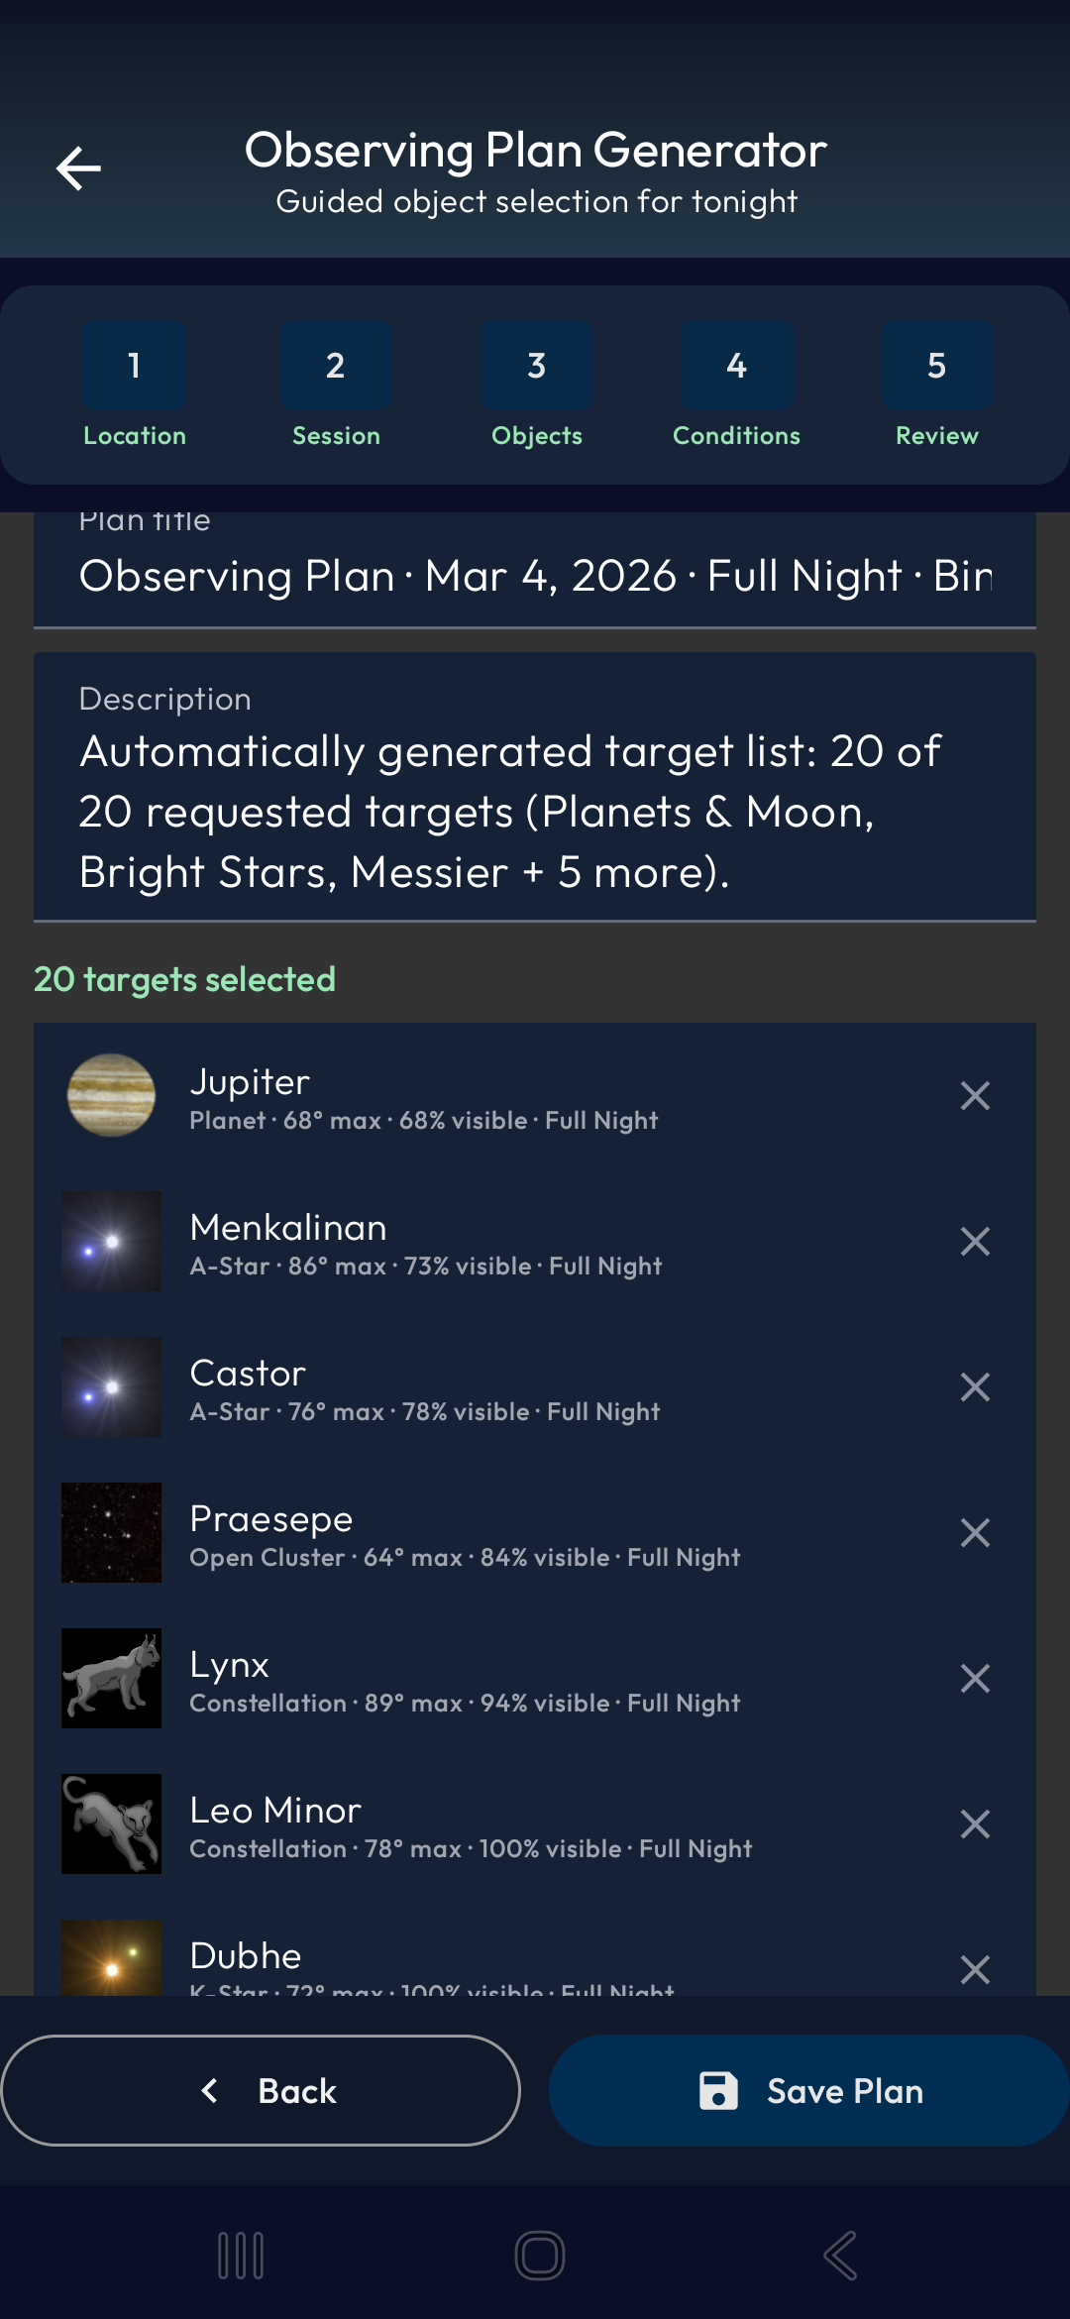Go to step 1 Location
Image resolution: width=1070 pixels, height=2319 pixels.
point(134,386)
